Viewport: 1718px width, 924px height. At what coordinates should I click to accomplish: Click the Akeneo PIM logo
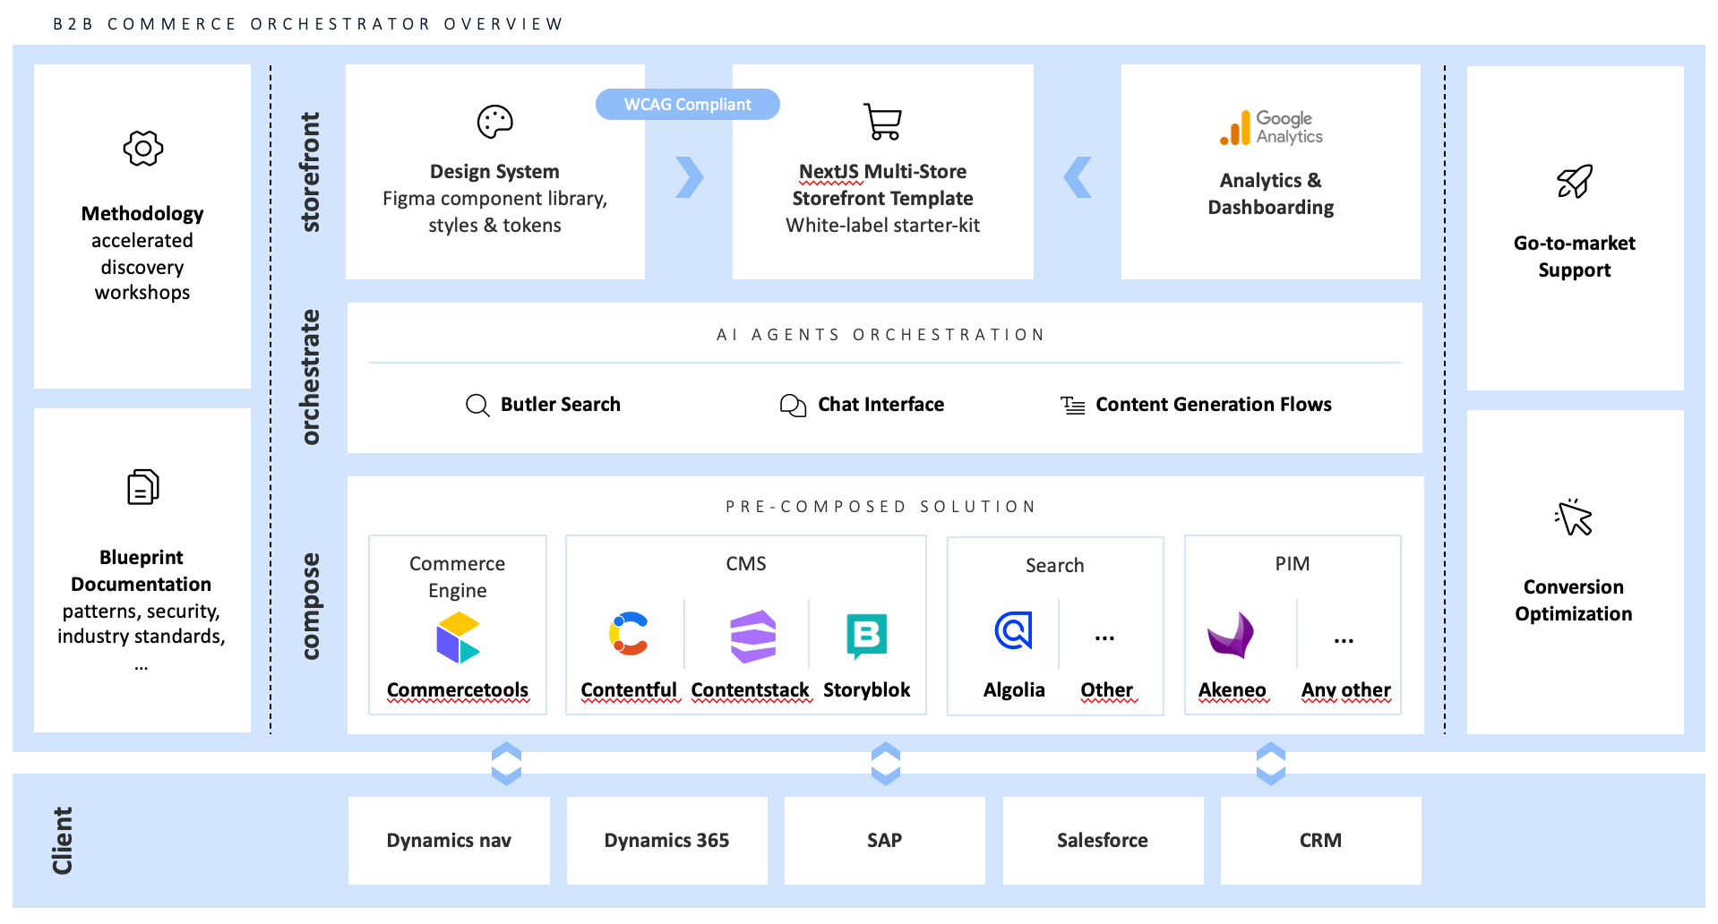(x=1231, y=636)
